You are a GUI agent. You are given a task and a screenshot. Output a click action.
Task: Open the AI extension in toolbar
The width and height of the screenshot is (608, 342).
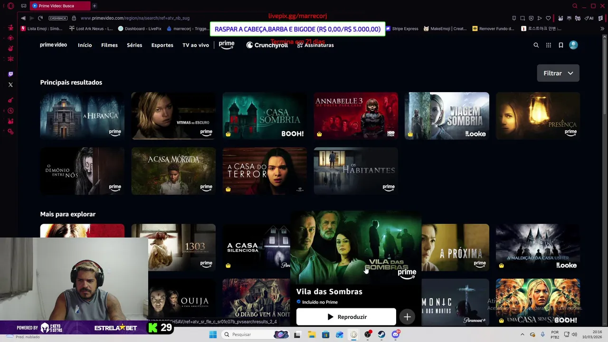pyautogui.click(x=590, y=18)
